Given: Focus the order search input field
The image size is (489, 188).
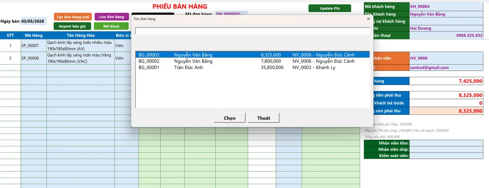Looking at the screenshot, I should 252,31.
